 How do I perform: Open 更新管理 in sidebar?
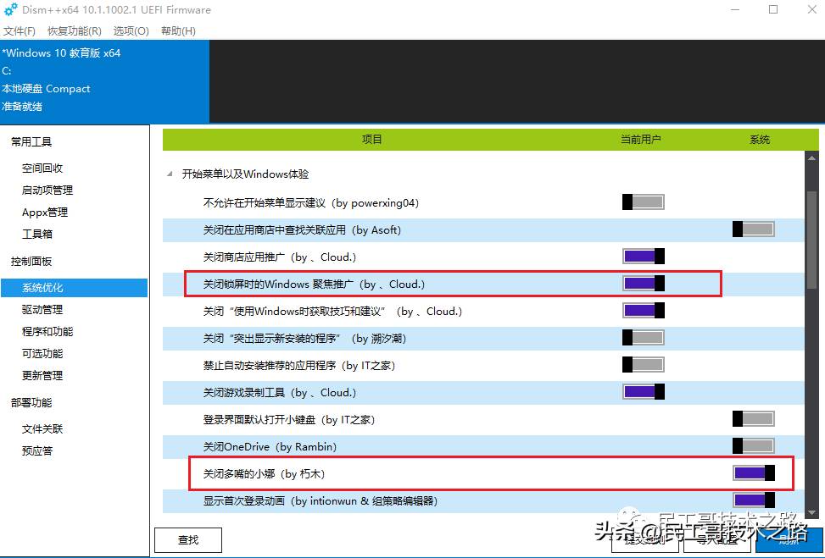tap(42, 376)
